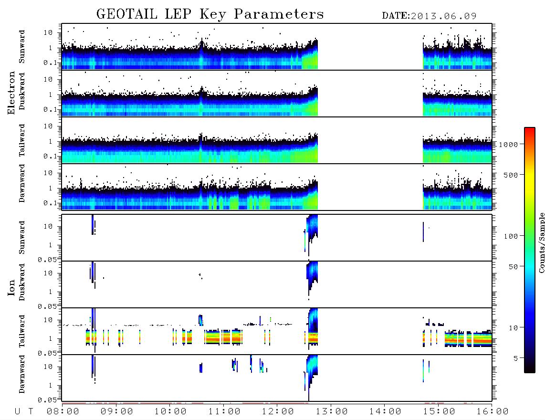Image resolution: width=545 pixels, height=420 pixels.
Task: Click the 100 colorbar tick label
Action: [x=511, y=236]
